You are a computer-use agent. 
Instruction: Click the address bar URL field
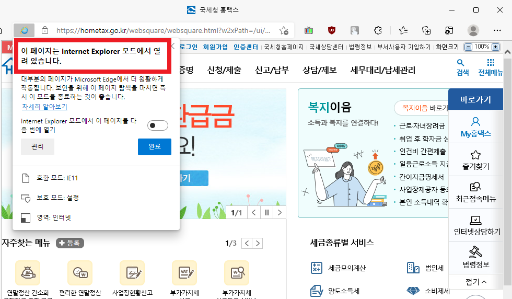[x=163, y=30]
